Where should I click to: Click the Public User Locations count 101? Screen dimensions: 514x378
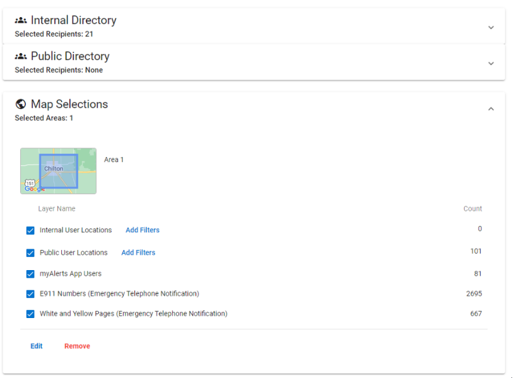coord(476,251)
